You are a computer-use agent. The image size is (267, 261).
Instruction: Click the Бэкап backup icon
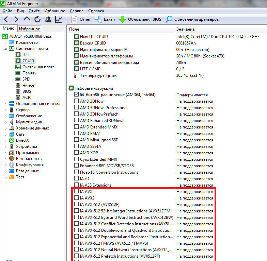98,19
